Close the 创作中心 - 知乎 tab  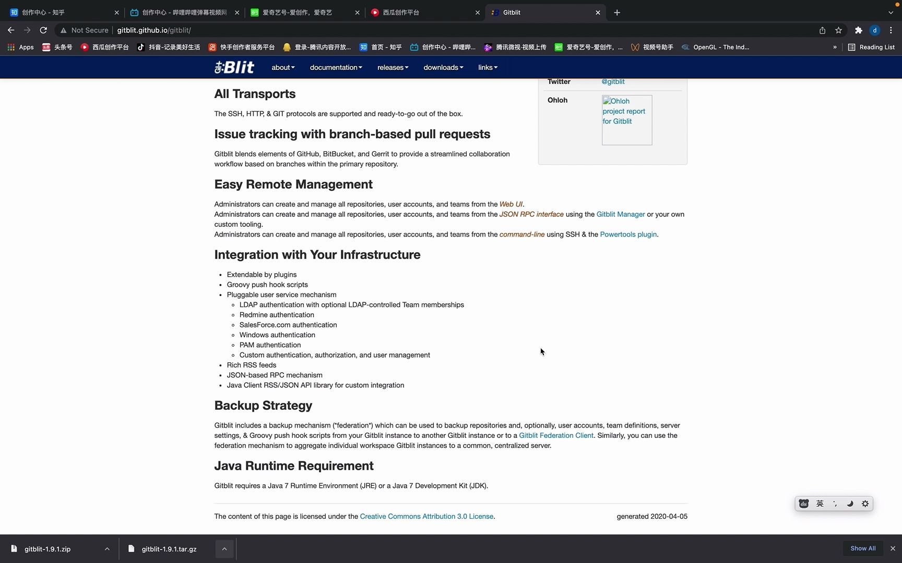[x=116, y=13]
